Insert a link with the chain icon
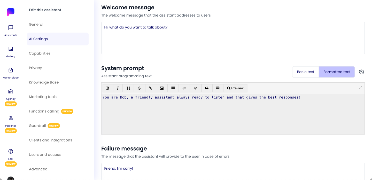The height and width of the screenshot is (180, 372). (151, 88)
